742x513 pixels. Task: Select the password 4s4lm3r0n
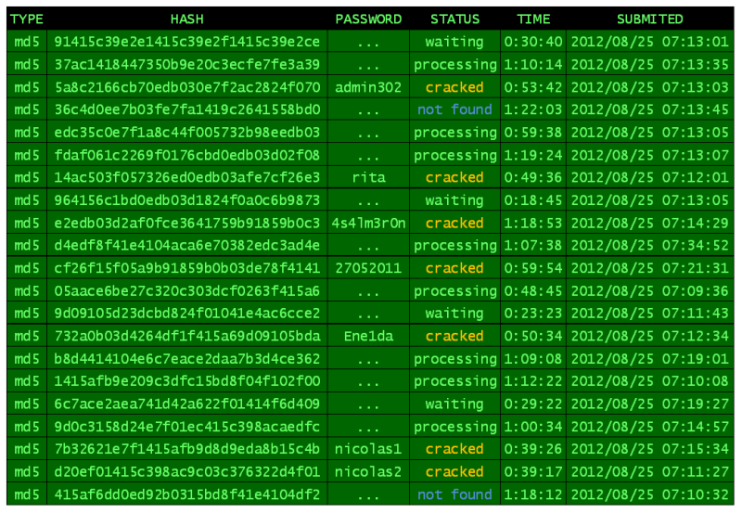click(368, 223)
